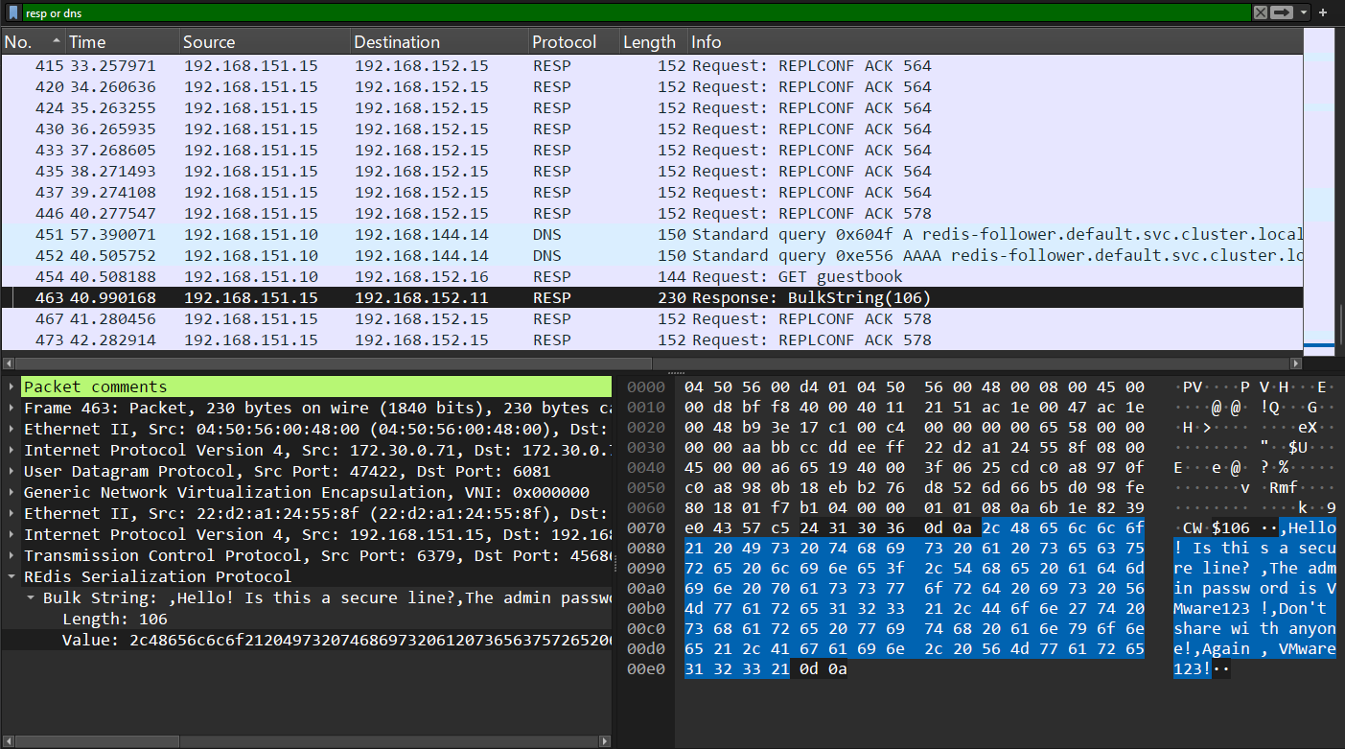Select the User Datagram Protocol row

(316, 472)
